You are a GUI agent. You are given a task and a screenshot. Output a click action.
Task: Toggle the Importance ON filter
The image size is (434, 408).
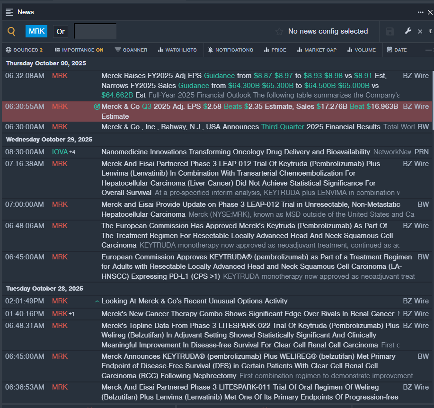79,50
